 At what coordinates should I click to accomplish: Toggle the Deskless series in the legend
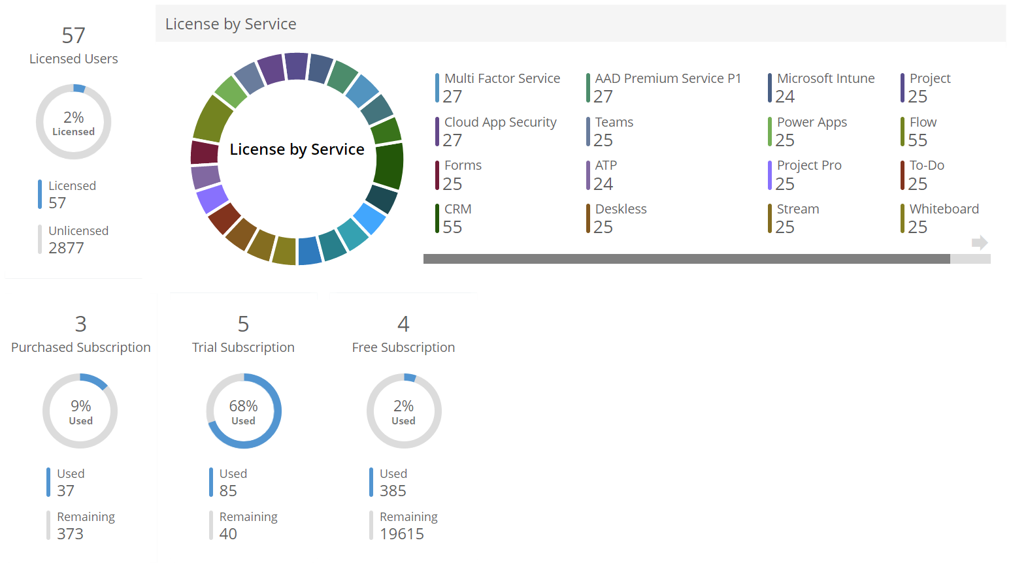coord(589,218)
